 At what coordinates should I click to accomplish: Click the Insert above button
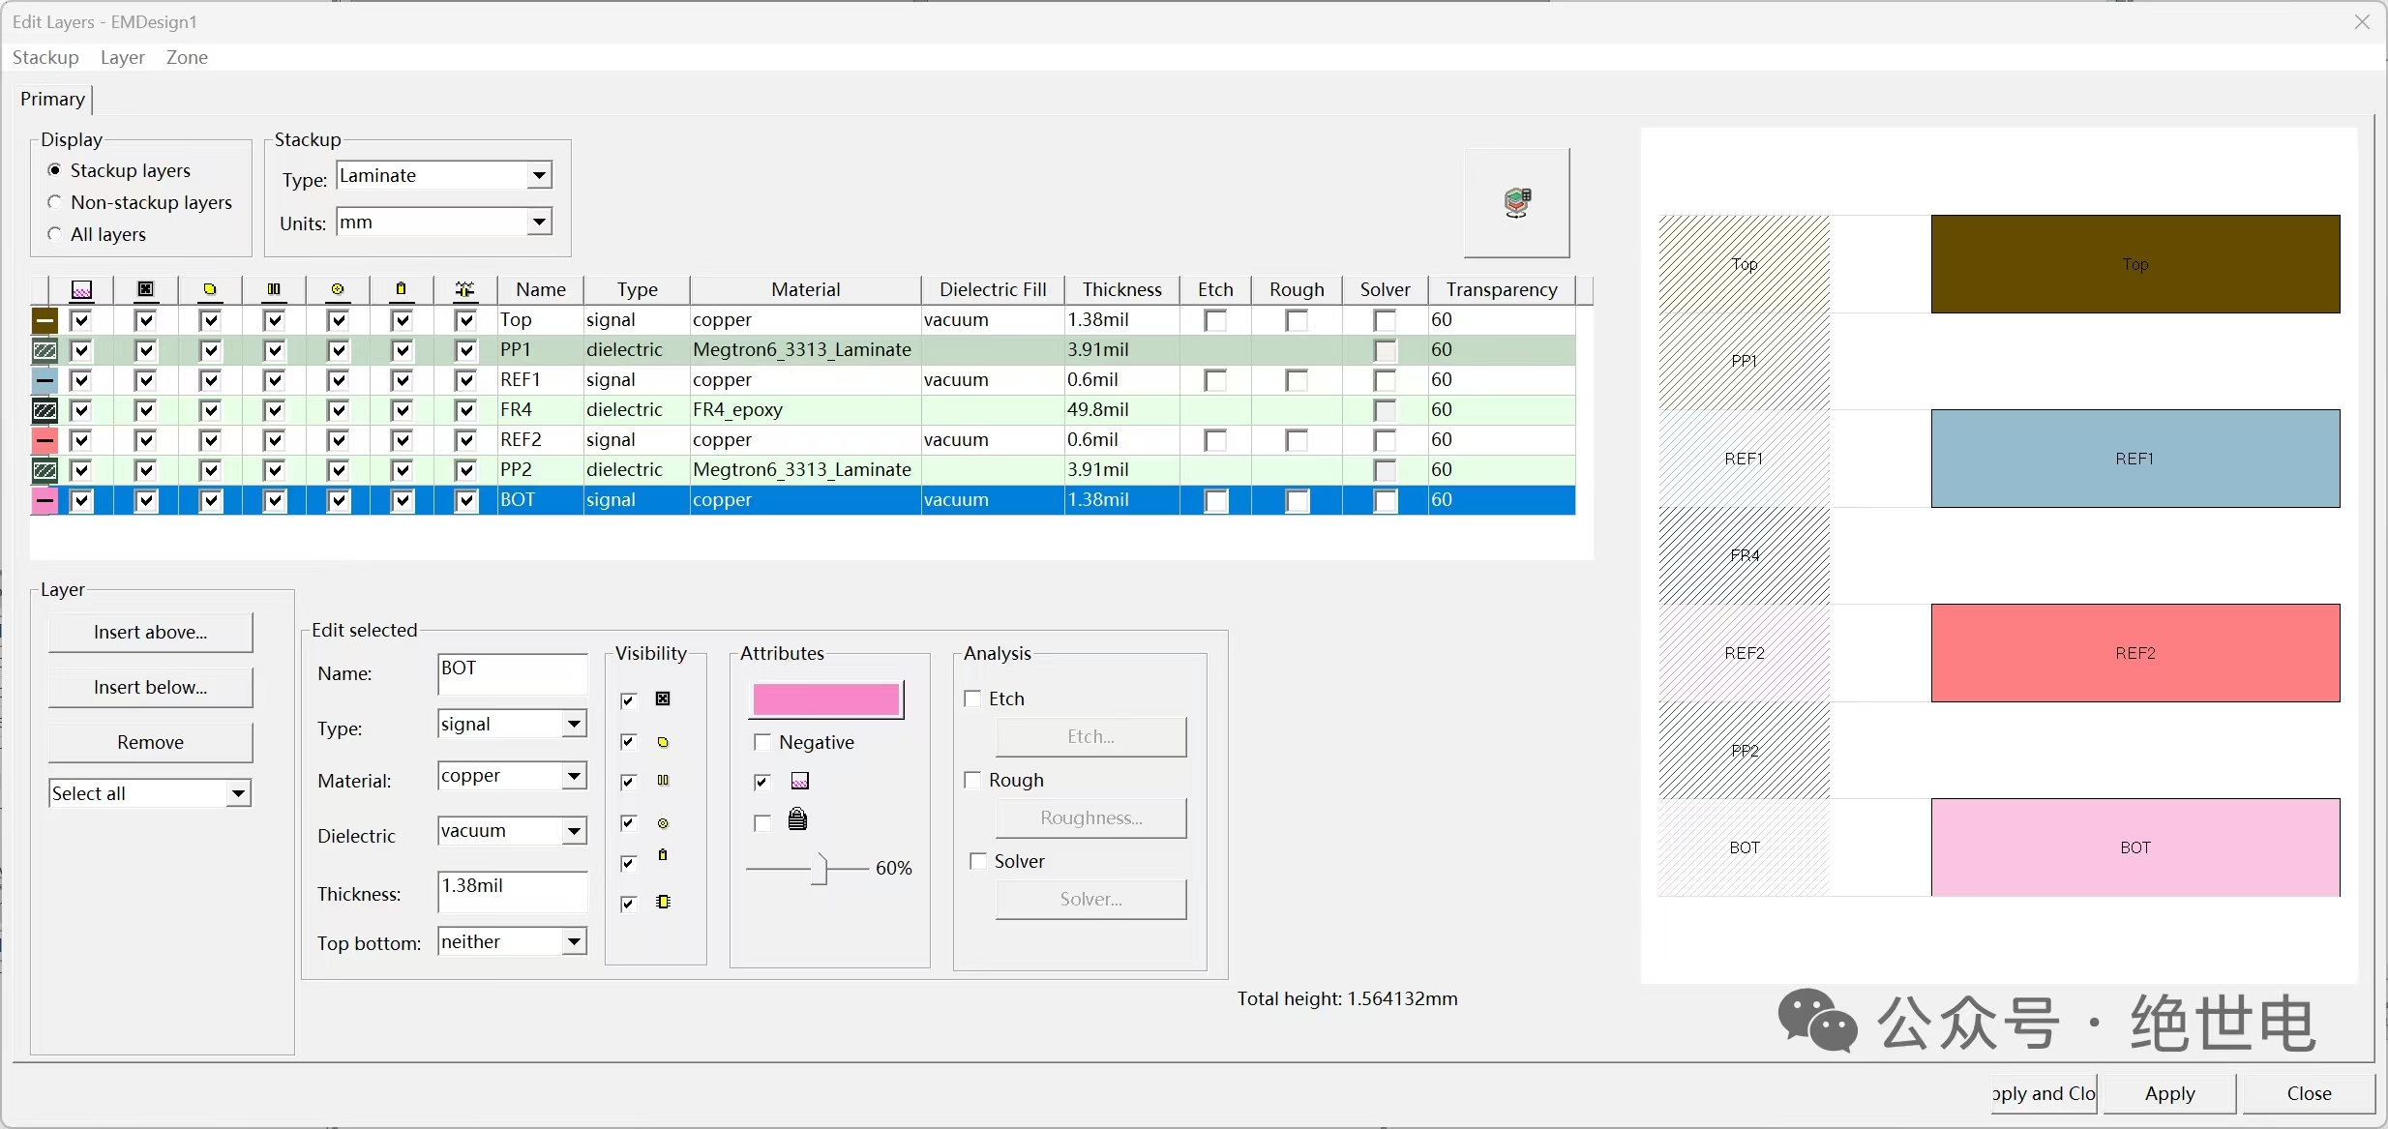[x=150, y=632]
